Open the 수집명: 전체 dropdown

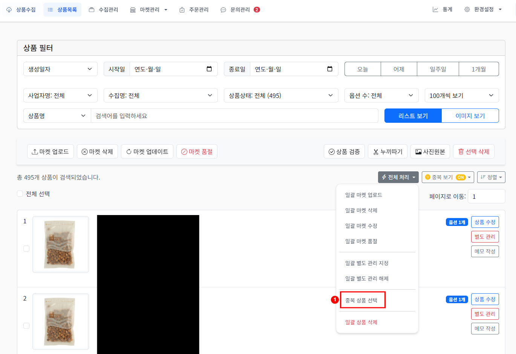161,95
